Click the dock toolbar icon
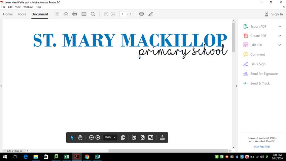 [x=162, y=137]
